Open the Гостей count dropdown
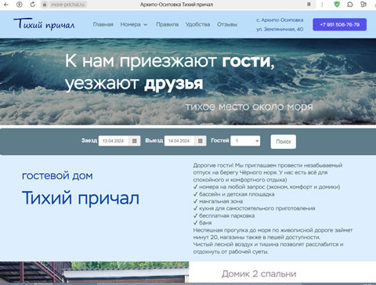The height and width of the screenshot is (285, 376). (245, 141)
